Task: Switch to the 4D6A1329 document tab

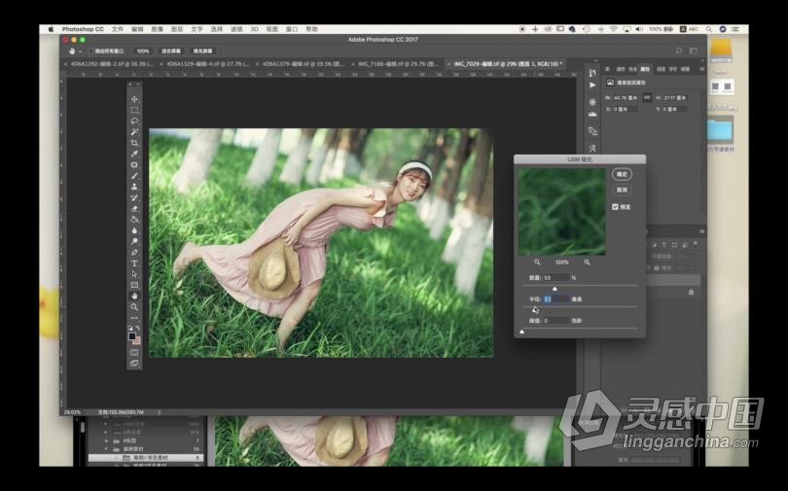Action: tap(207, 64)
